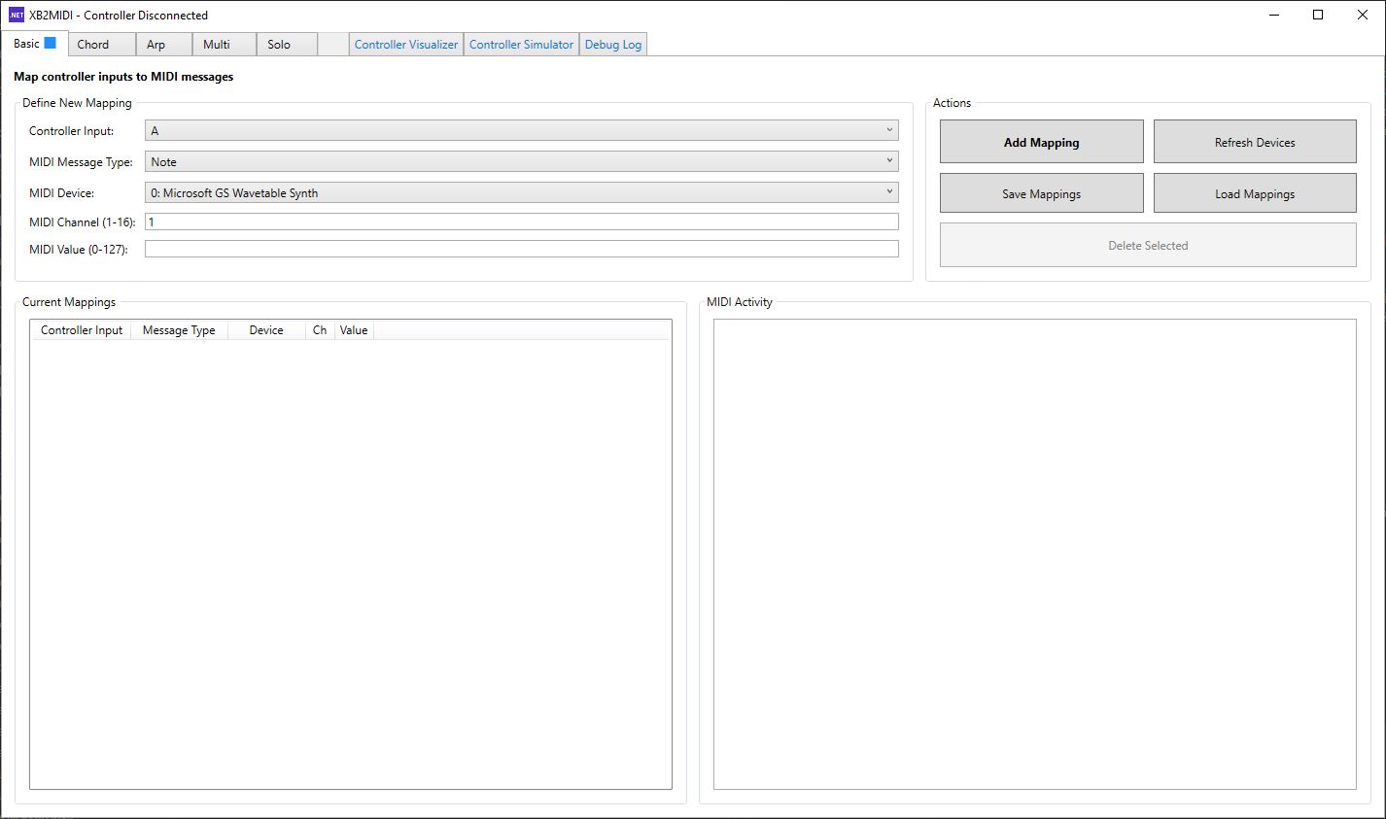
Task: Select the Multi tab
Action: pyautogui.click(x=217, y=45)
